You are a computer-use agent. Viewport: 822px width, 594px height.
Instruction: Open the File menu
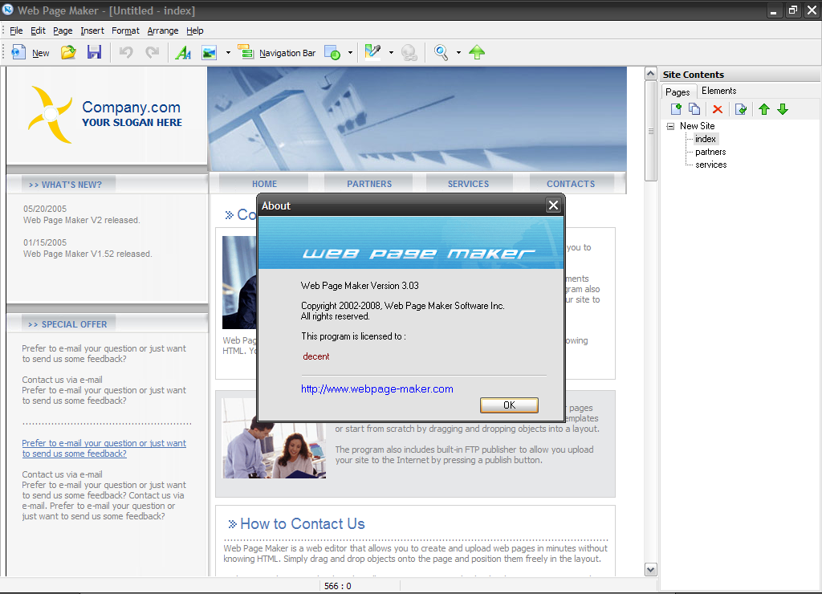click(x=16, y=31)
